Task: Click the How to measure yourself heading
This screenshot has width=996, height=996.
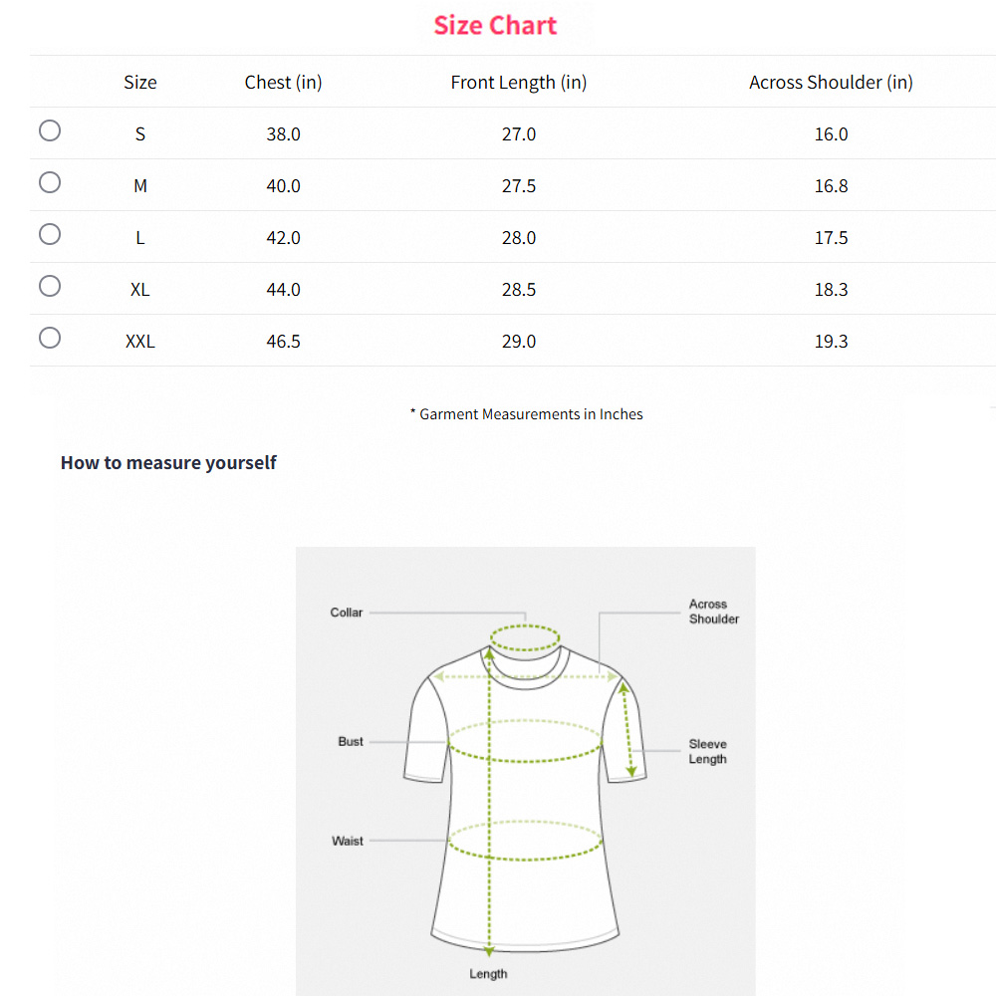Action: [168, 462]
